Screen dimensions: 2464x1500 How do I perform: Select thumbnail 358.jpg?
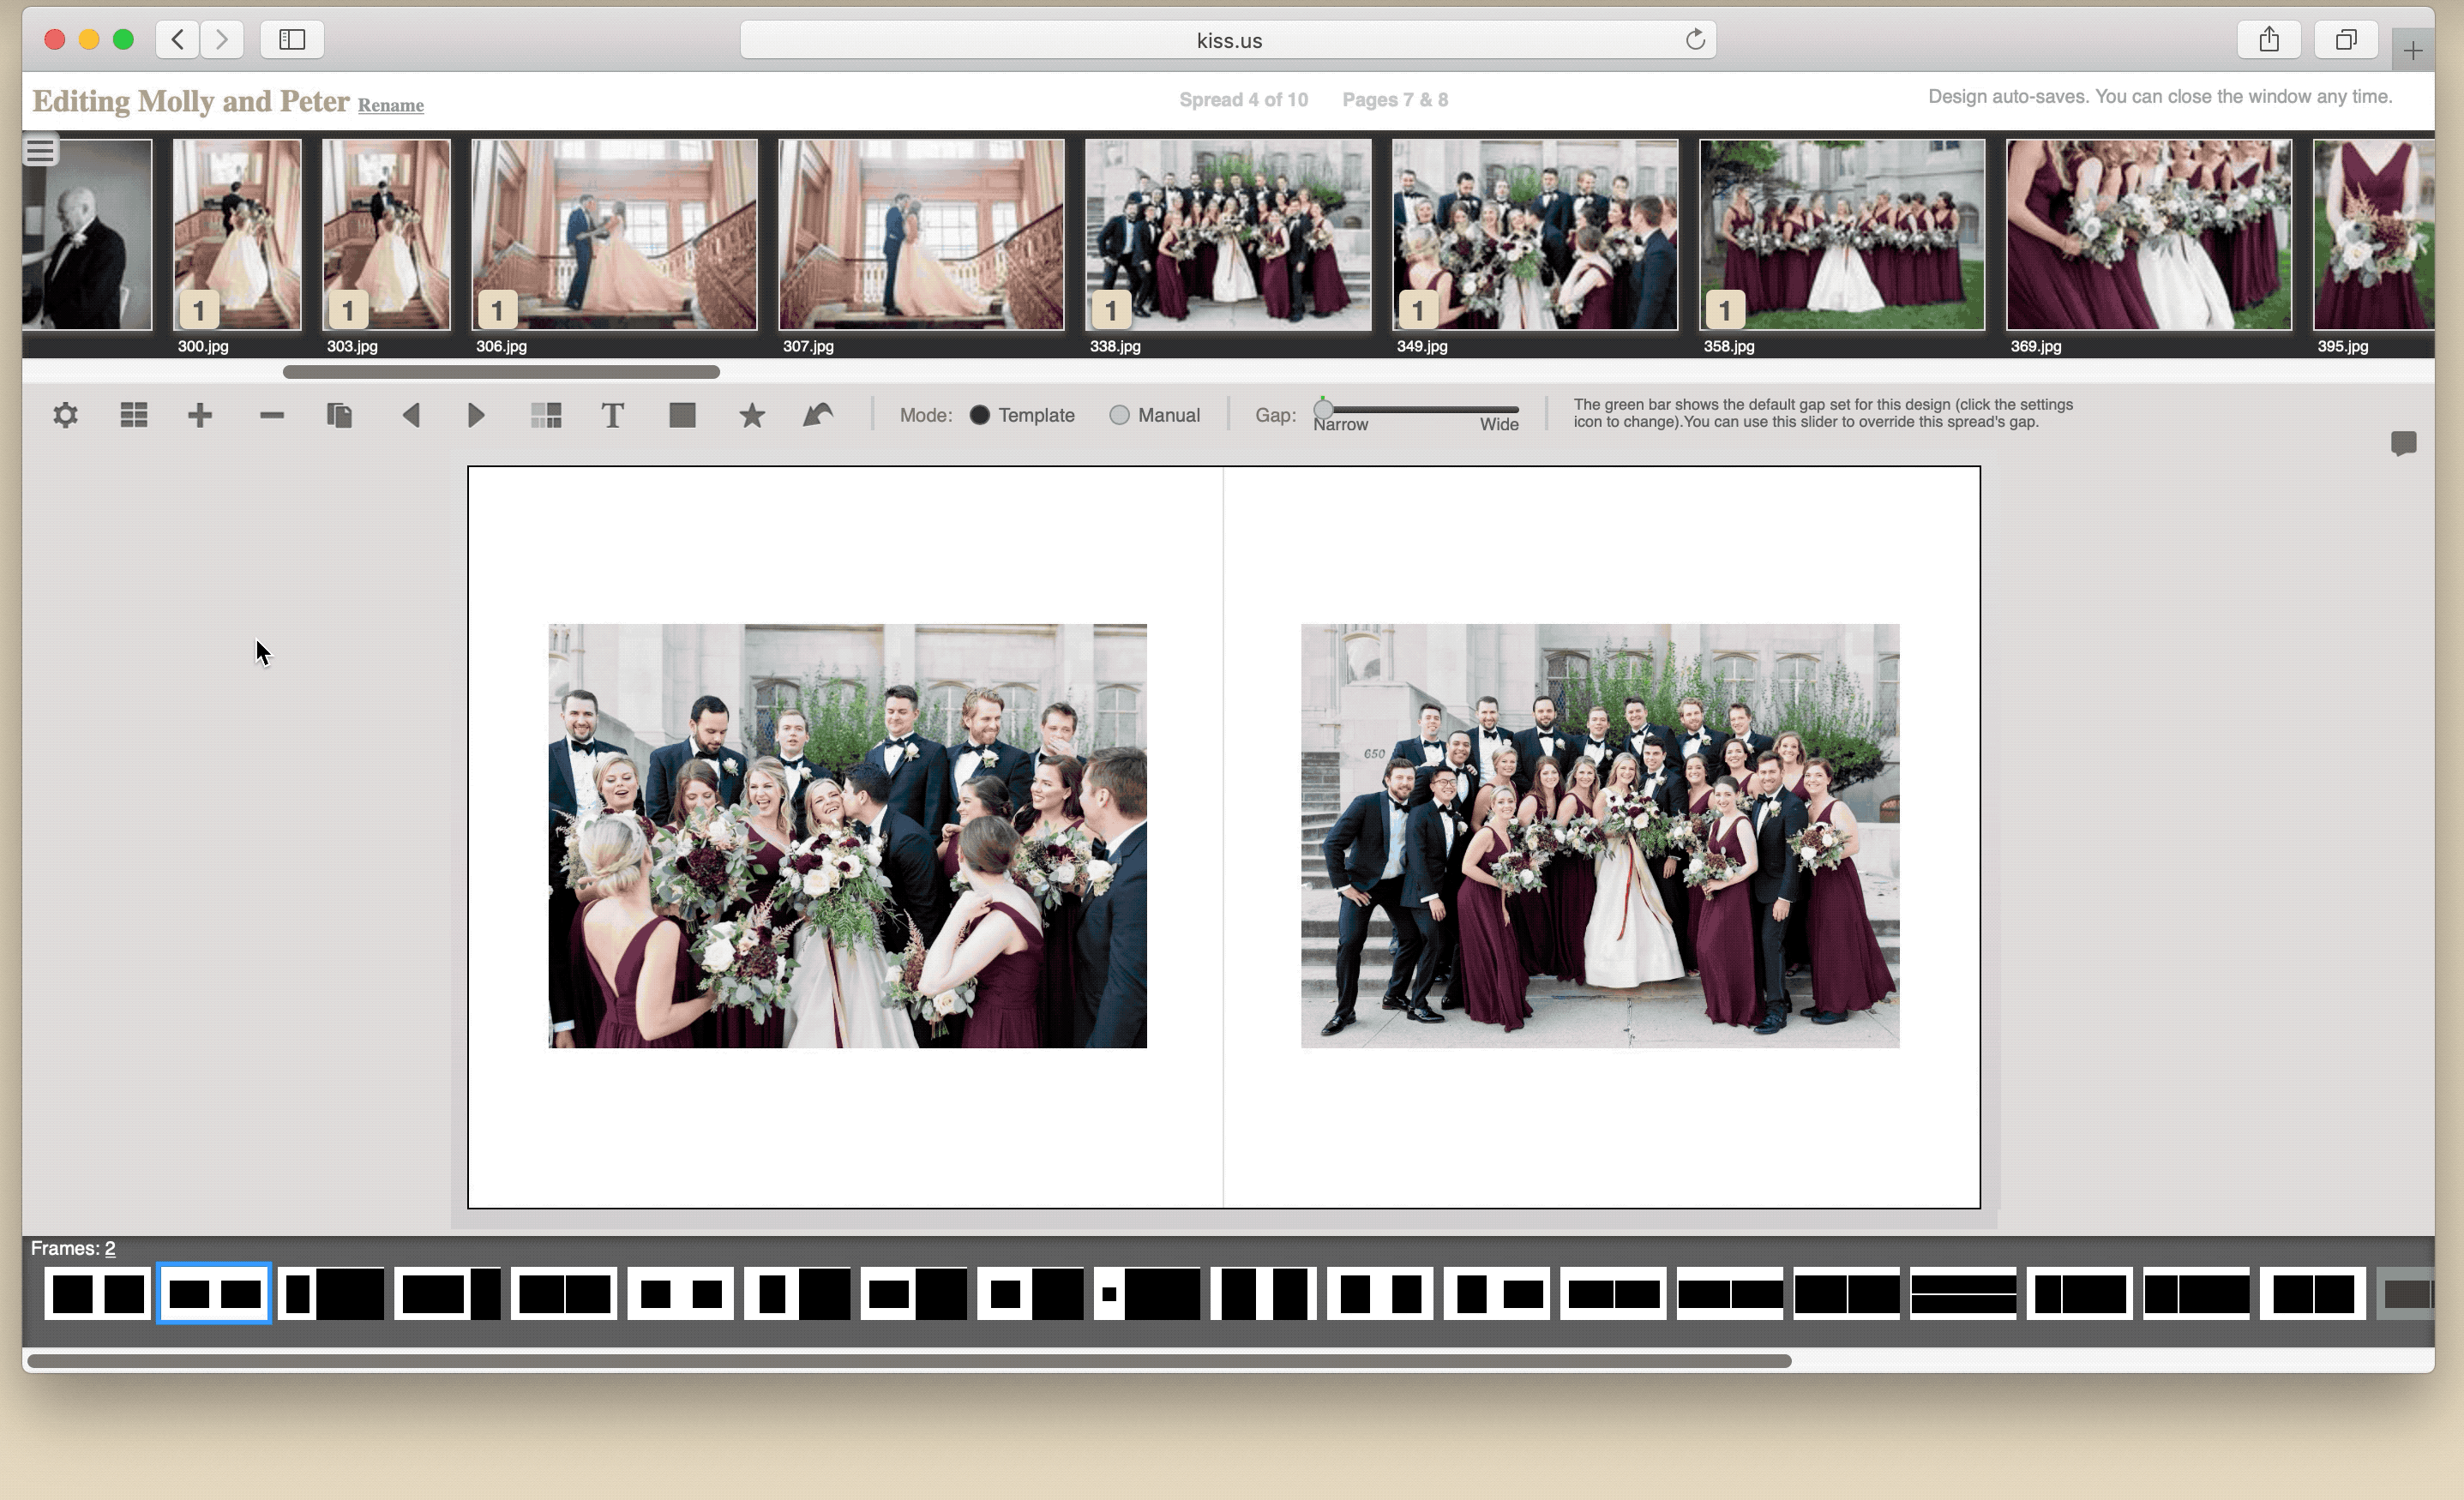click(1842, 235)
